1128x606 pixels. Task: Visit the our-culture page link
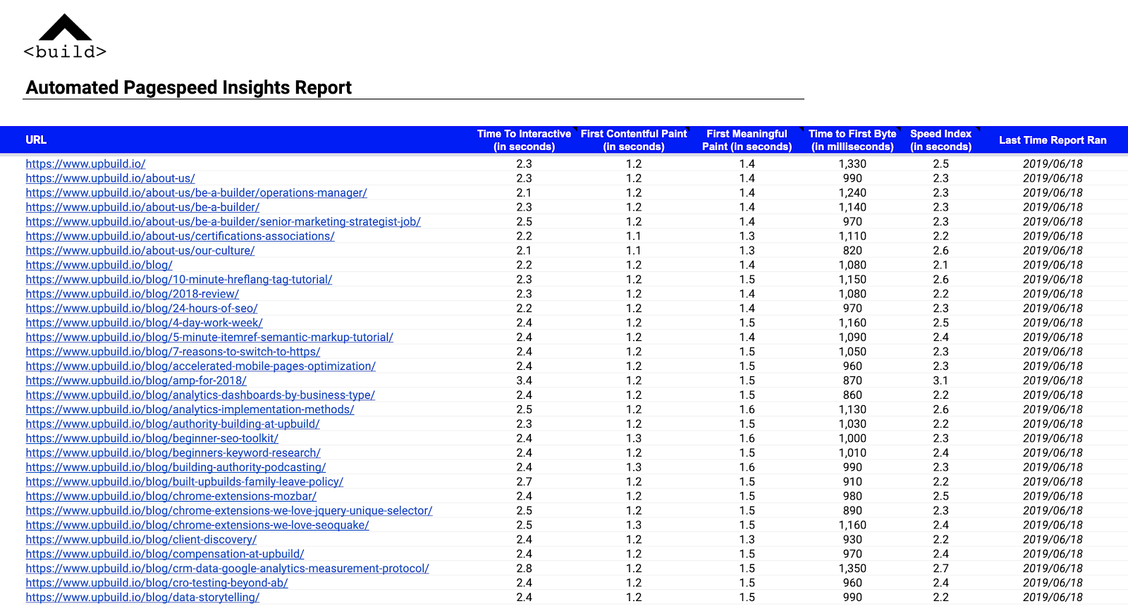pos(140,250)
